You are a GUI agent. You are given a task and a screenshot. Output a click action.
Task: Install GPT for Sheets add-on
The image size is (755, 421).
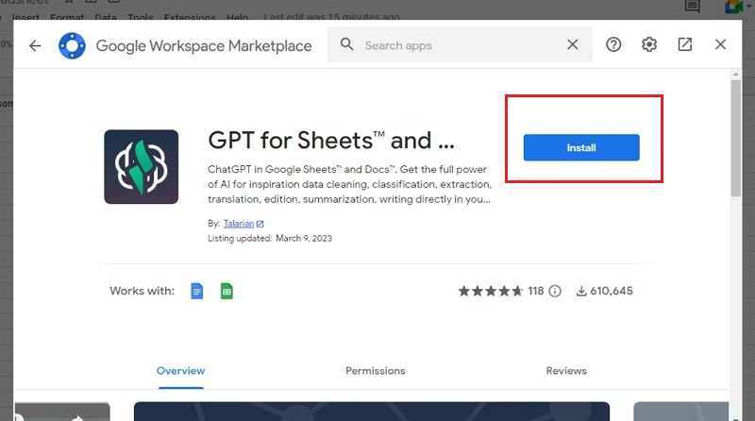[581, 147]
